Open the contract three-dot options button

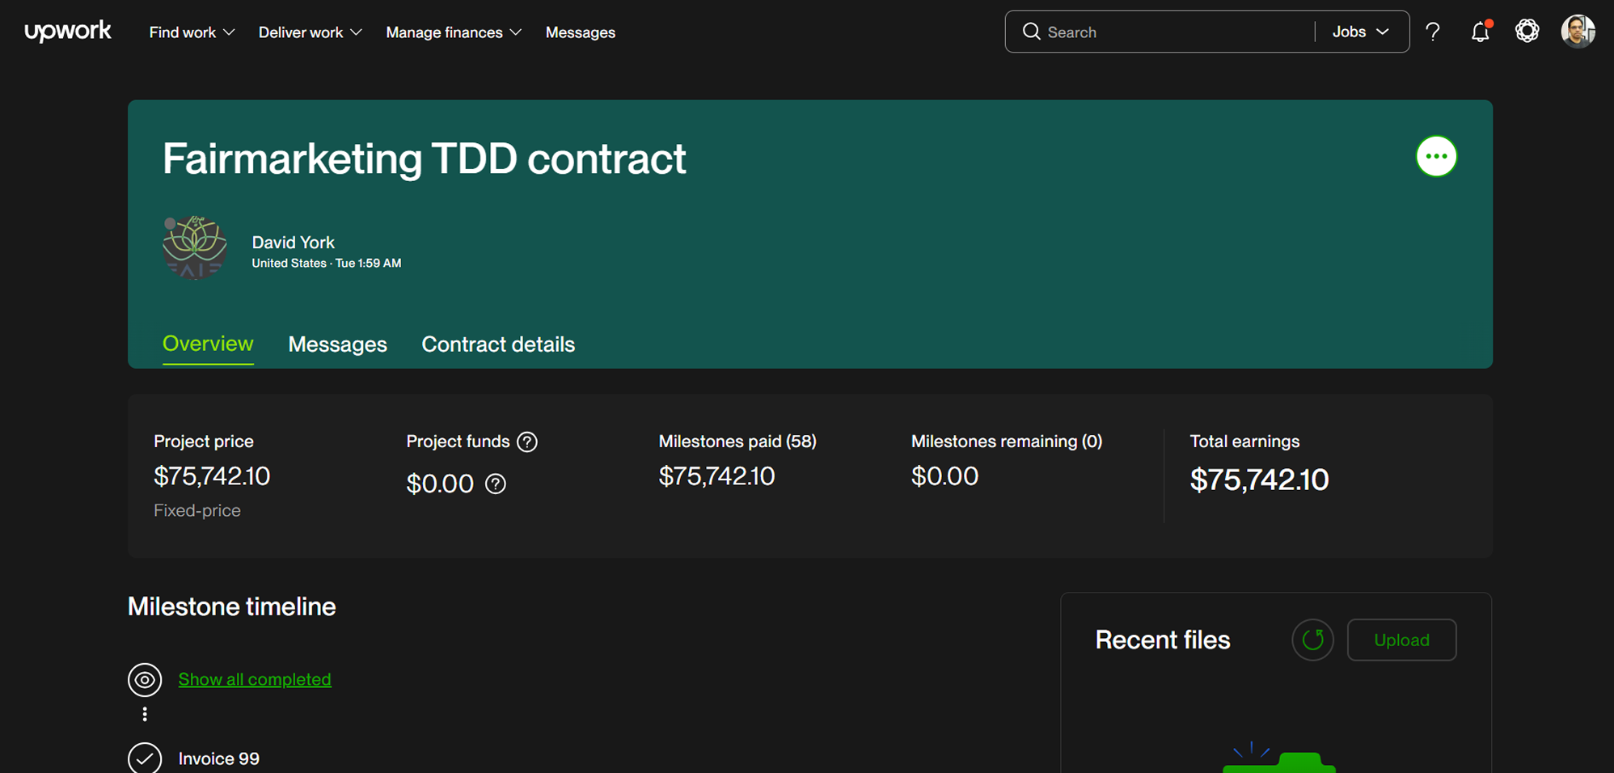click(1436, 156)
